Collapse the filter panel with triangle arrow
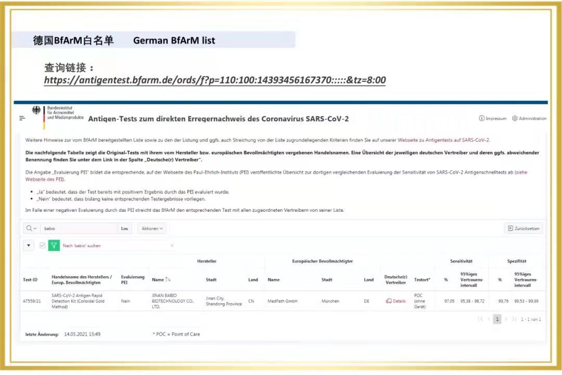Image resolution: width=562 pixels, height=375 pixels. (x=29, y=246)
